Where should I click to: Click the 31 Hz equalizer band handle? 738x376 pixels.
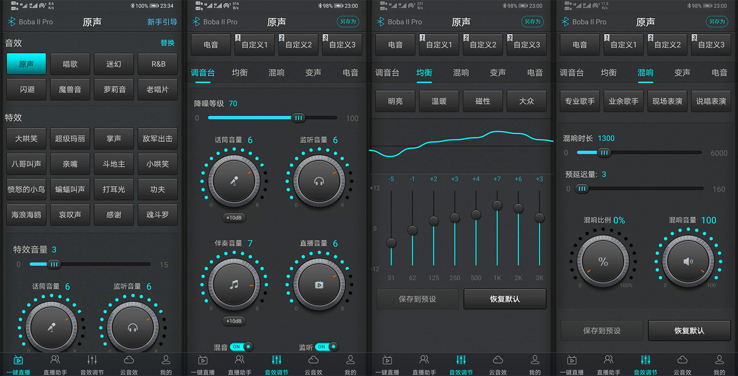(391, 243)
